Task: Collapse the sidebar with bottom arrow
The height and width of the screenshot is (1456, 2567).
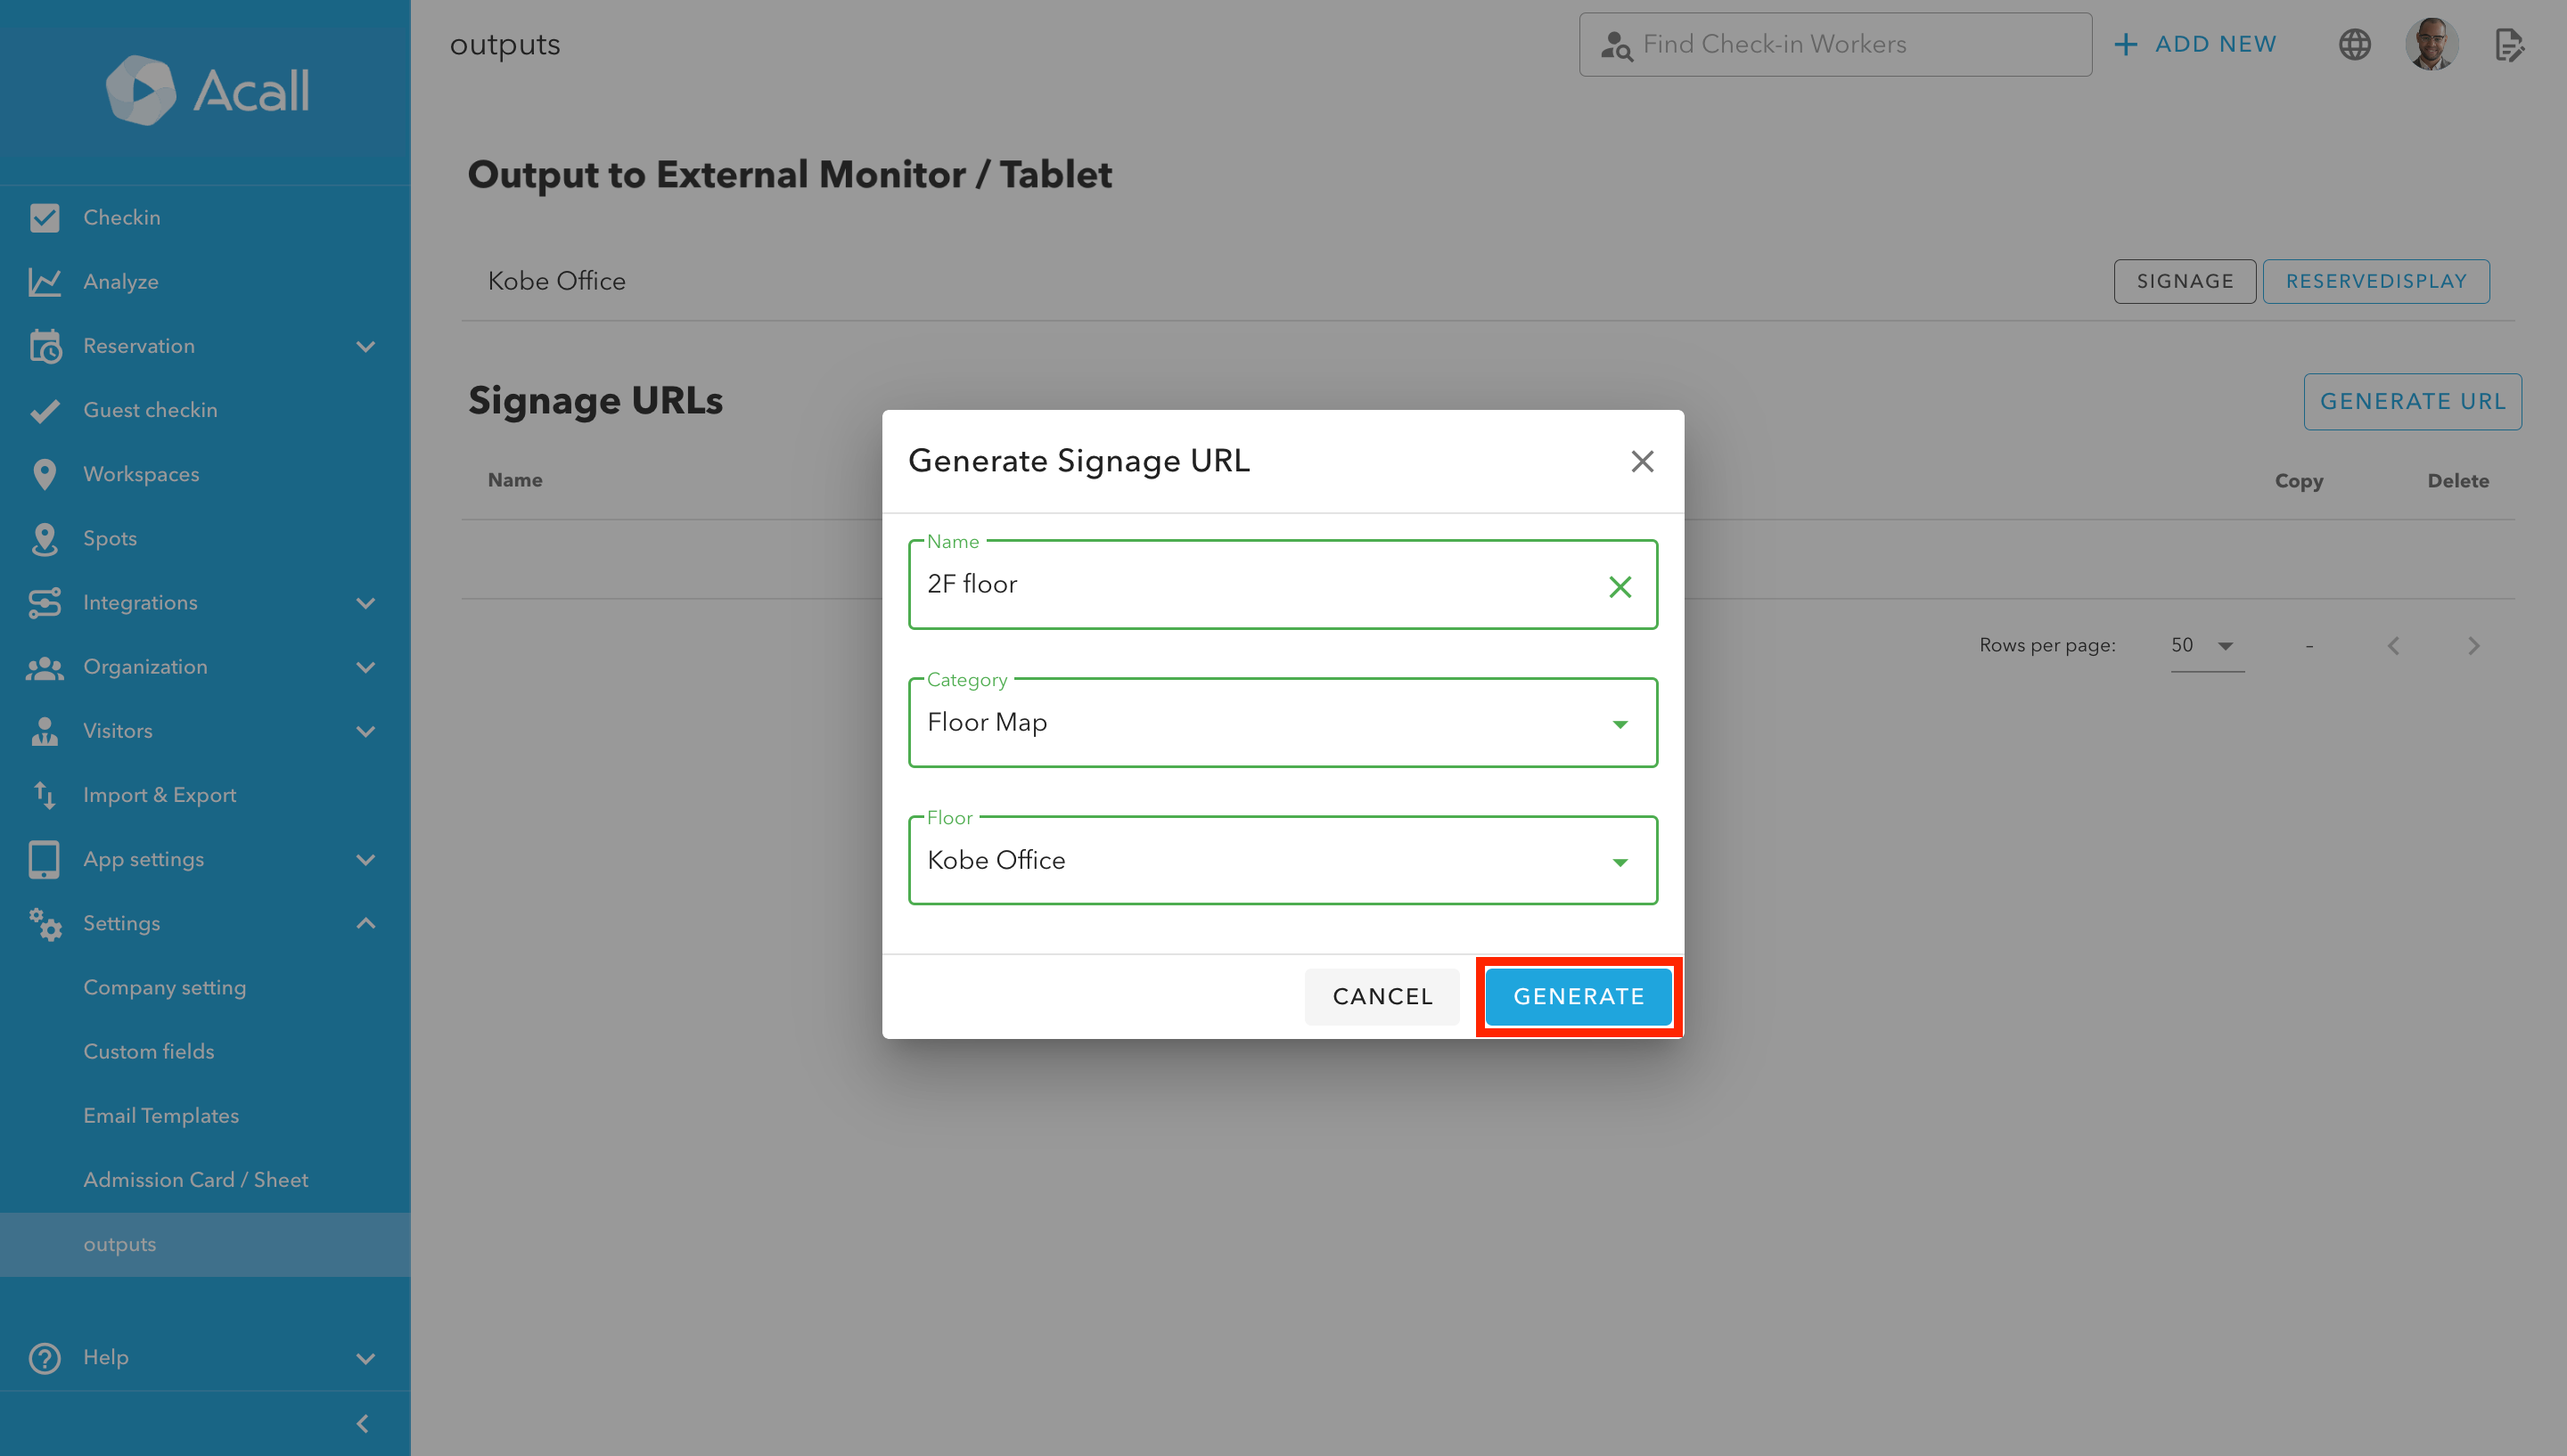Action: [x=363, y=1423]
